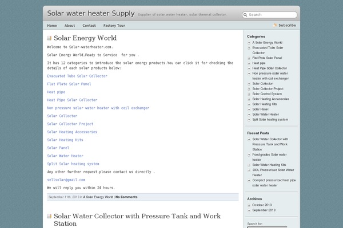Open Solar Water Collector with Pressure Tank post title
The image size is (343, 228).
pyautogui.click(x=137, y=219)
